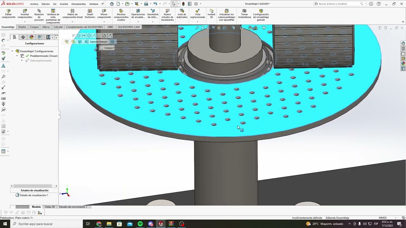Click the Home icon in quick access bar
The width and height of the screenshot is (406, 228).
pos(112,4)
